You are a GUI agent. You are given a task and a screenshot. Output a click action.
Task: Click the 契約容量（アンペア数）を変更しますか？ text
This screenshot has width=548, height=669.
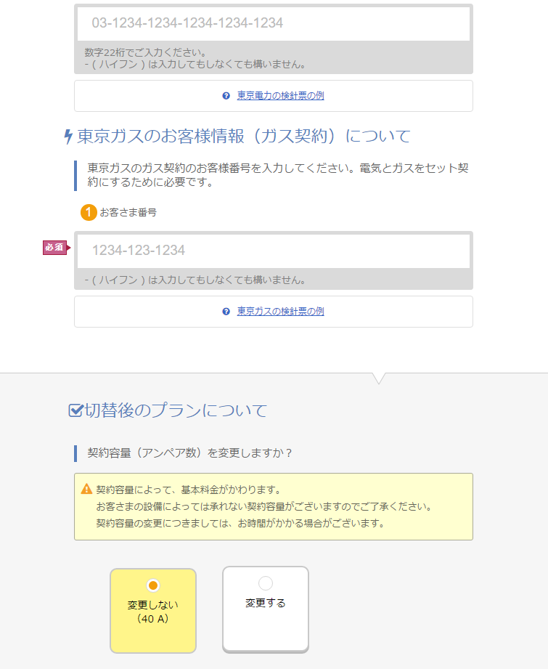tap(189, 453)
